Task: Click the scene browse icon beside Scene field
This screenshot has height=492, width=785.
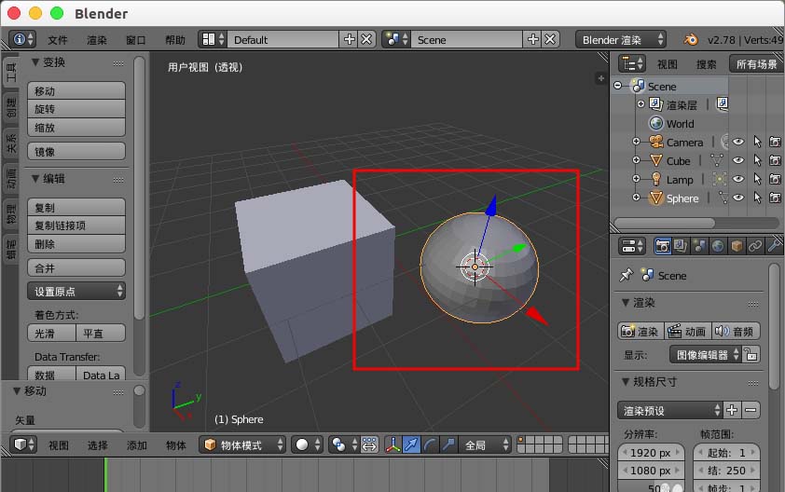Action: tap(396, 39)
